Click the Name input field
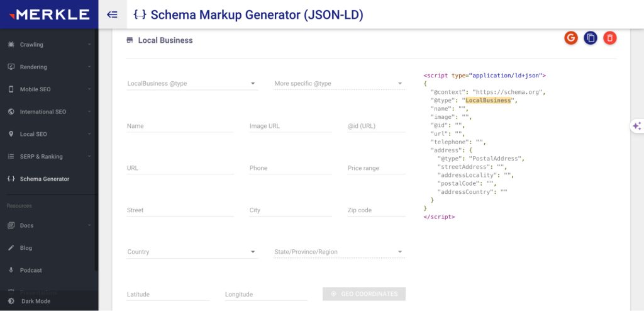The image size is (644, 311). [x=180, y=126]
